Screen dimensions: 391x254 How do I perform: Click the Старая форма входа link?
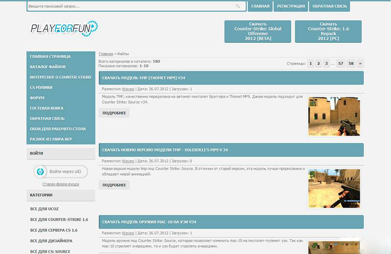pos(61,184)
